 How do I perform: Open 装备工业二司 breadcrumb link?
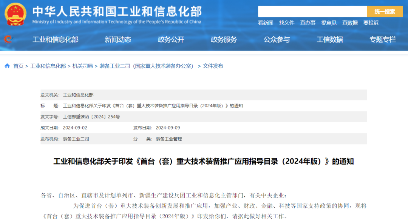[147, 66]
